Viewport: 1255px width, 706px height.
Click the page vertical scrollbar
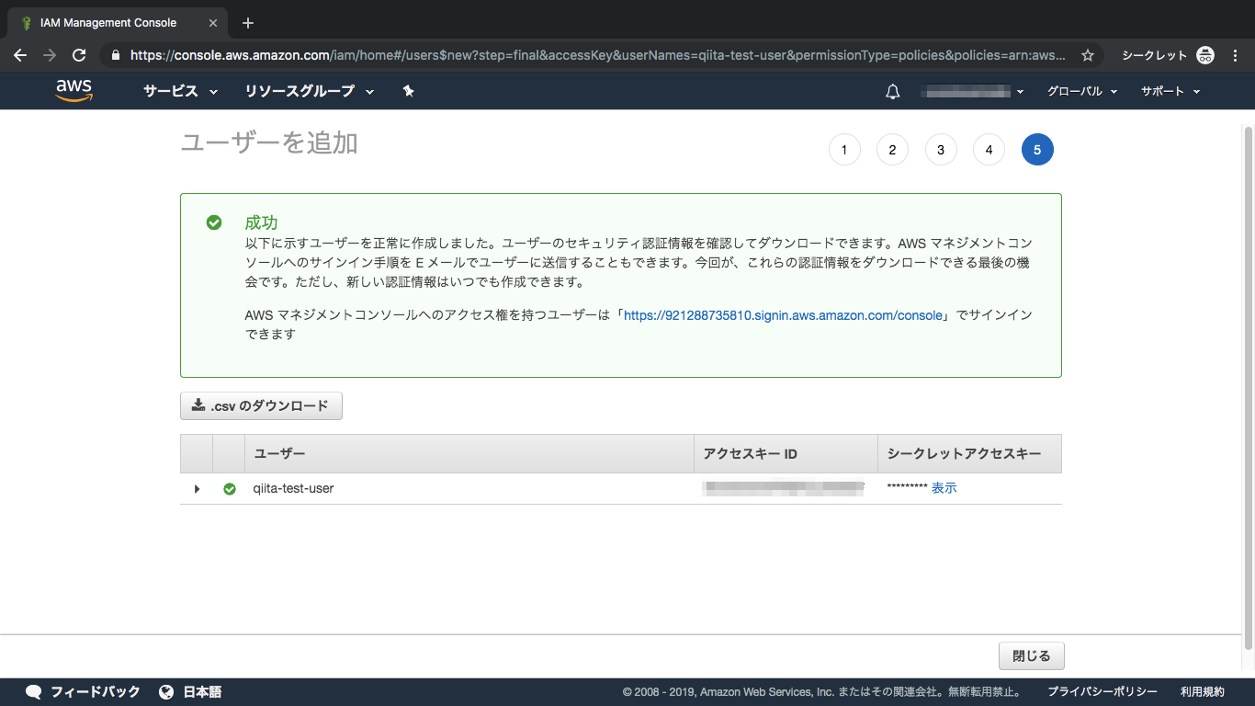(x=1248, y=386)
